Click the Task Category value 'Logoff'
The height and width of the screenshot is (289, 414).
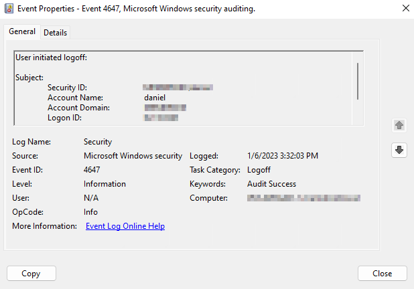coord(259,170)
